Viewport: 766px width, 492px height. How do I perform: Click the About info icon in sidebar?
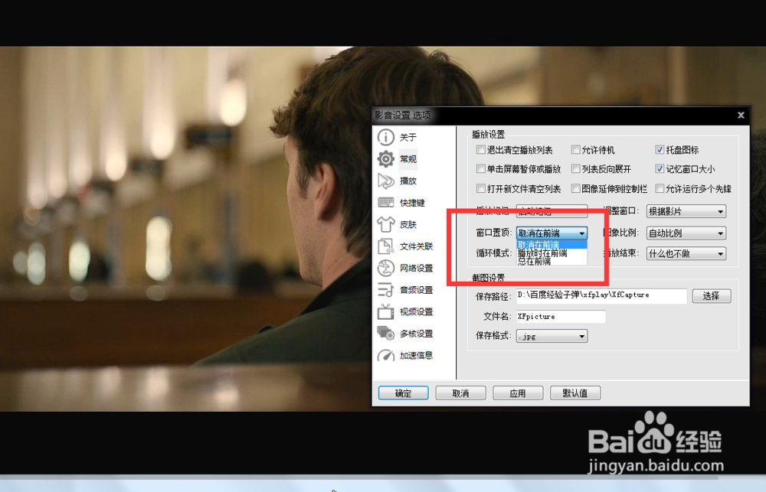pos(386,137)
